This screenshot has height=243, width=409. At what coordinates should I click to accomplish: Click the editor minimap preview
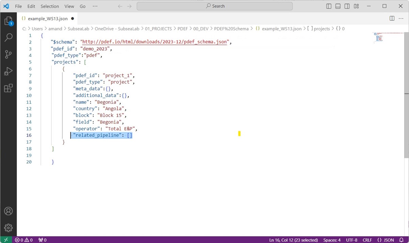click(x=388, y=37)
